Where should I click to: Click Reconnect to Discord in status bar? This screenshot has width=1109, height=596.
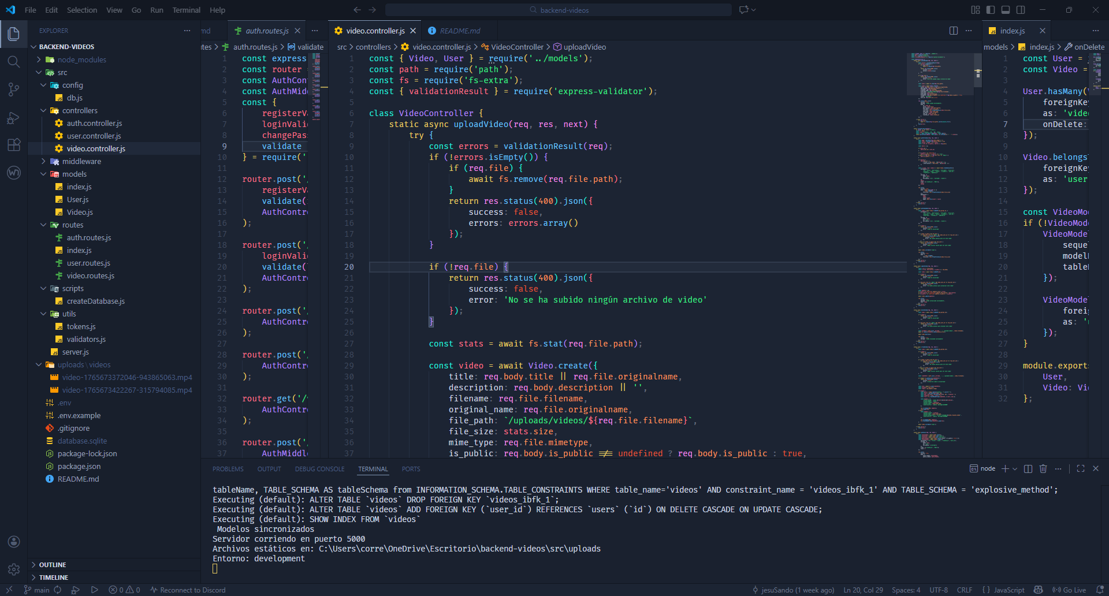pyautogui.click(x=187, y=590)
